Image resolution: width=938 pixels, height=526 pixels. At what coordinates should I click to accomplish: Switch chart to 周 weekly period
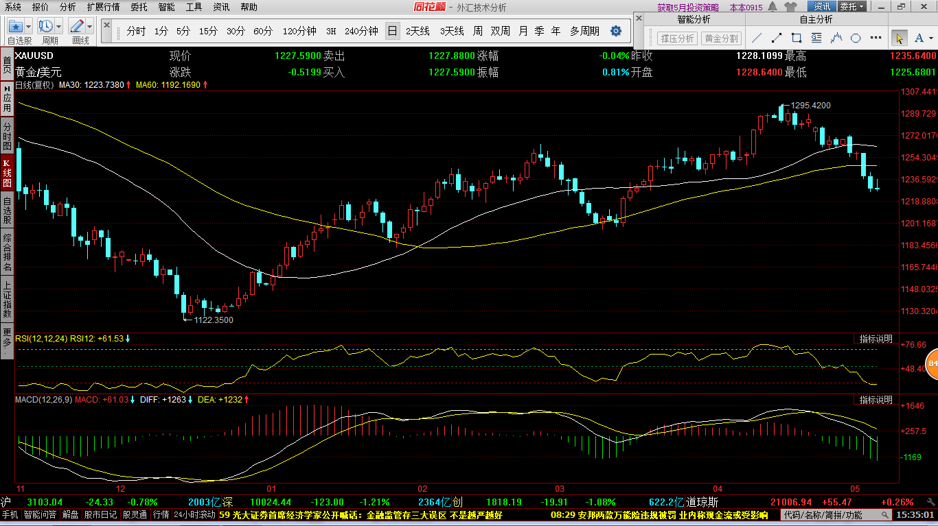(x=477, y=31)
